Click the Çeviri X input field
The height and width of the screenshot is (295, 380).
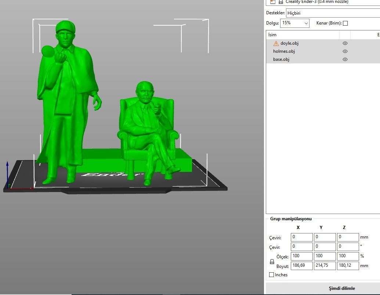(301, 237)
